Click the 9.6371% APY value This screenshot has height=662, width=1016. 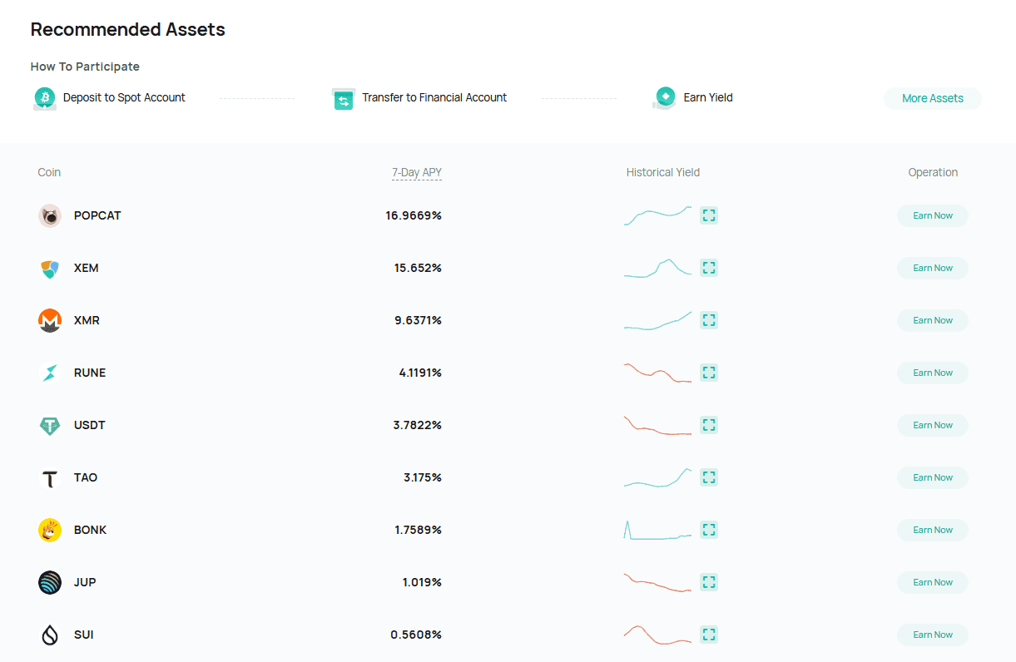(418, 320)
